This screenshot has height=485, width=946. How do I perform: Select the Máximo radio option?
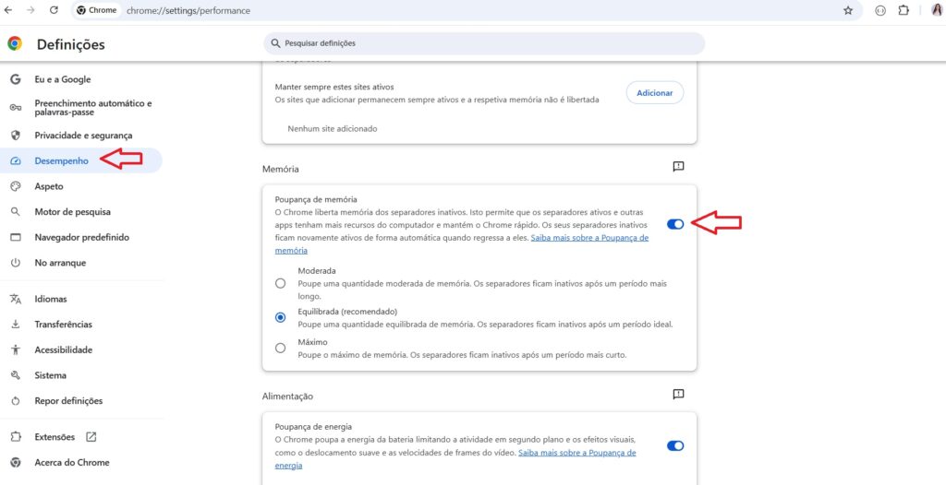click(280, 349)
